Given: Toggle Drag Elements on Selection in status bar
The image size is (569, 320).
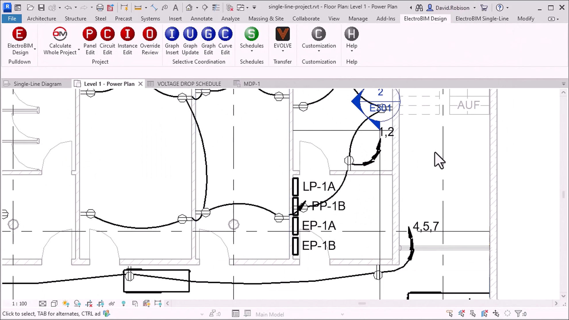Looking at the screenshot, I should coord(496,313).
